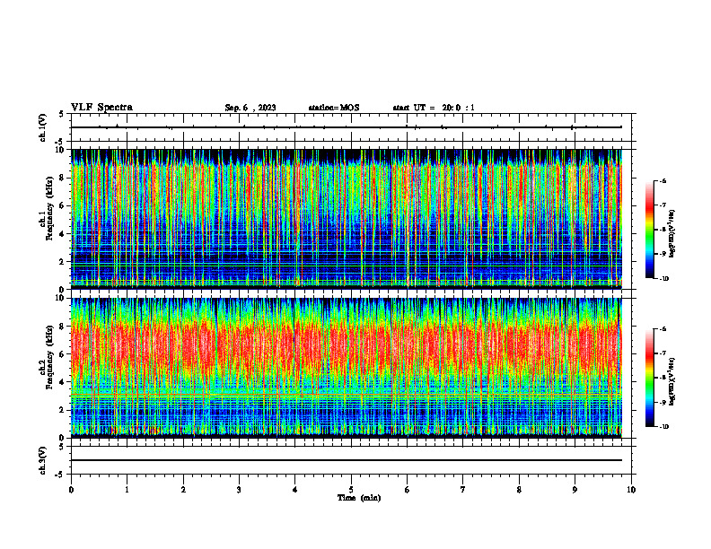The height and width of the screenshot is (549, 711).
Task: Click ch.1 frequency axis tick "2"
Action: (x=63, y=261)
